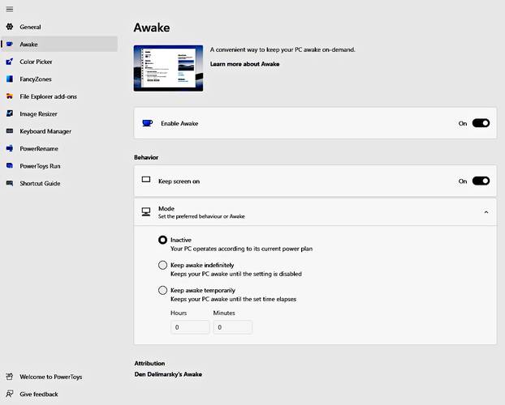Open FancyZones settings page
This screenshot has width=505, height=405.
coord(59,79)
